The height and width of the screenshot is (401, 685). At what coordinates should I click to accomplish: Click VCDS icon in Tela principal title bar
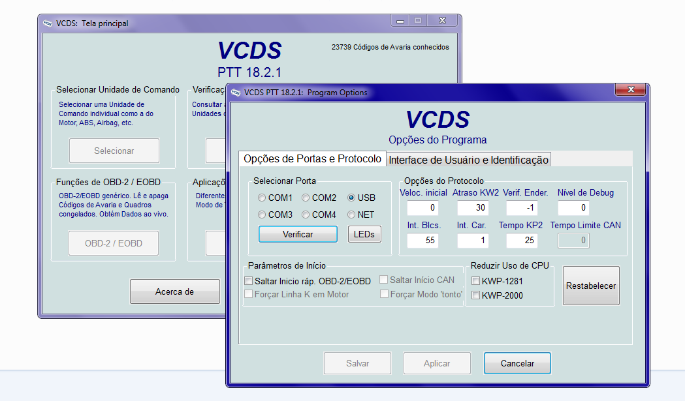(x=48, y=23)
